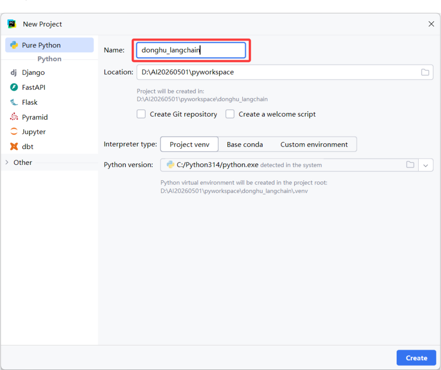This screenshot has width=441, height=370.
Task: Choose the Jupyter project type
Action: [x=49, y=132]
